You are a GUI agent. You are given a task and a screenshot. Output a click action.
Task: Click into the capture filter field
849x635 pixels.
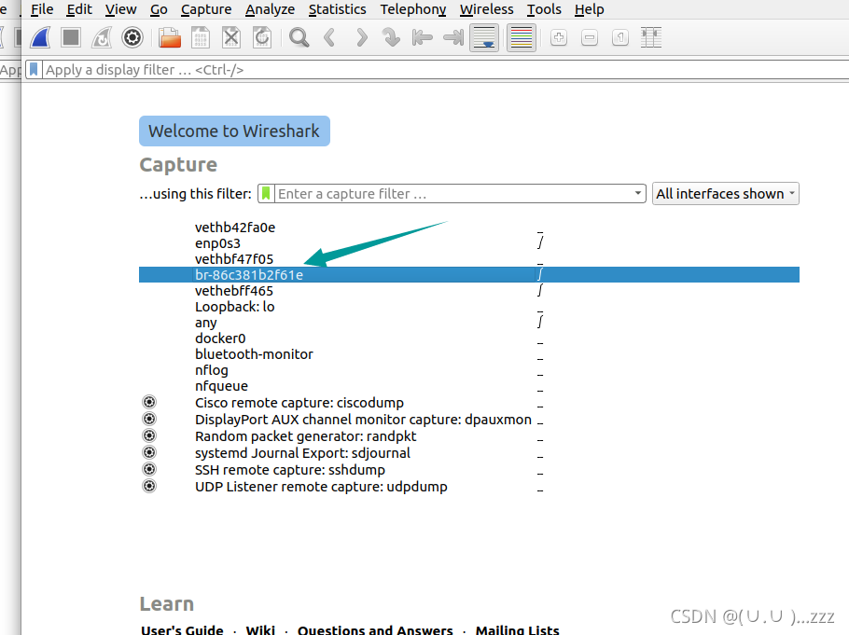tap(453, 194)
